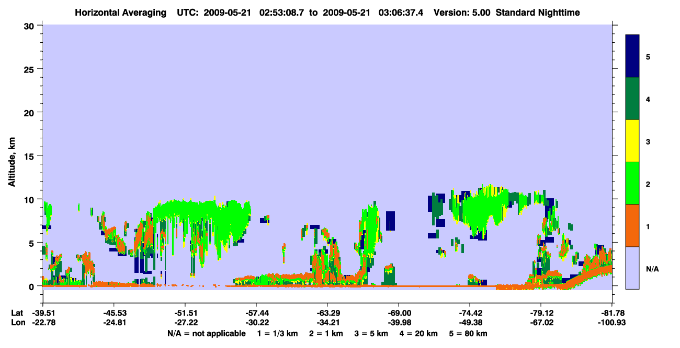
Task: Click legend text '1 = 1/3 km'
Action: [277, 333]
